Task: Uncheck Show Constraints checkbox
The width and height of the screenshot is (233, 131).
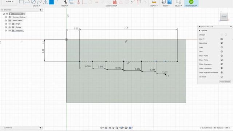Action: click(x=222, y=68)
